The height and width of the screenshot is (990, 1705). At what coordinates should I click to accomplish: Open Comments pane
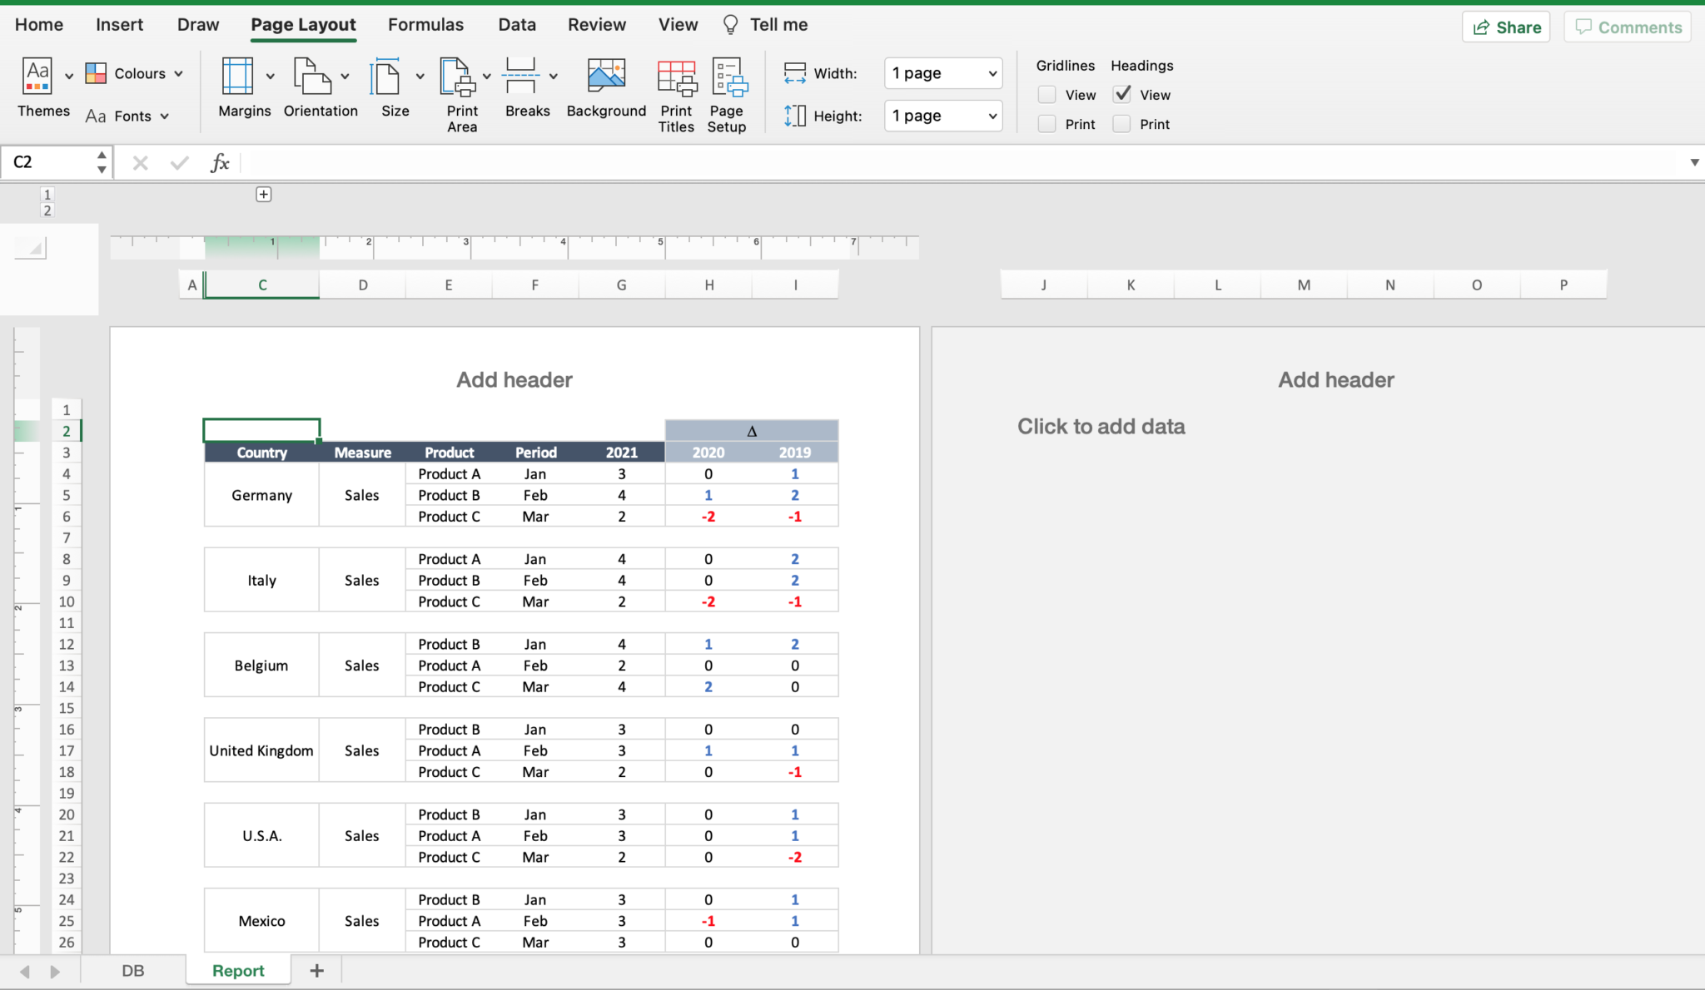click(x=1626, y=27)
